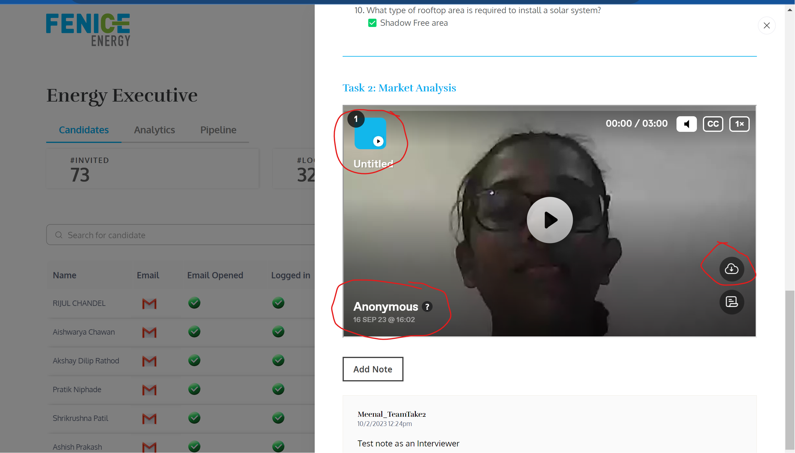The width and height of the screenshot is (795, 453).
Task: Open the transcript icon below the download button
Action: [x=731, y=302]
